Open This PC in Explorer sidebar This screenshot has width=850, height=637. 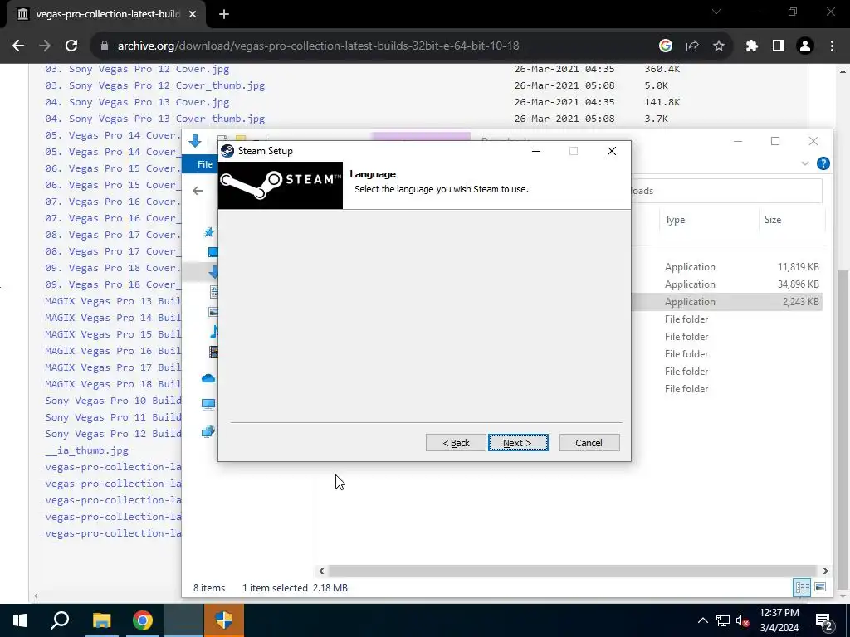tap(208, 404)
